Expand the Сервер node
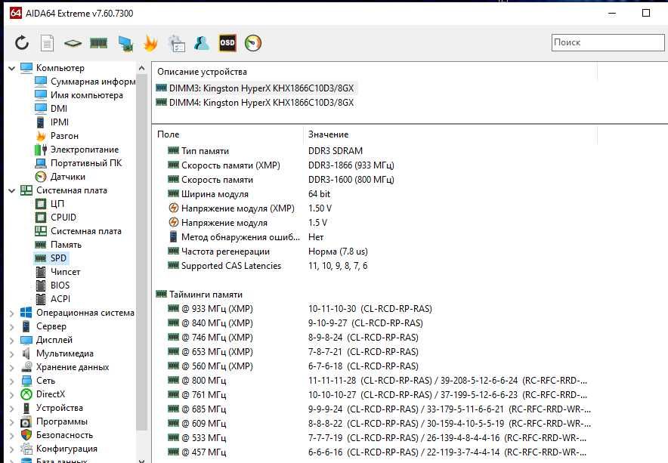This screenshot has width=668, height=463. [x=11, y=327]
